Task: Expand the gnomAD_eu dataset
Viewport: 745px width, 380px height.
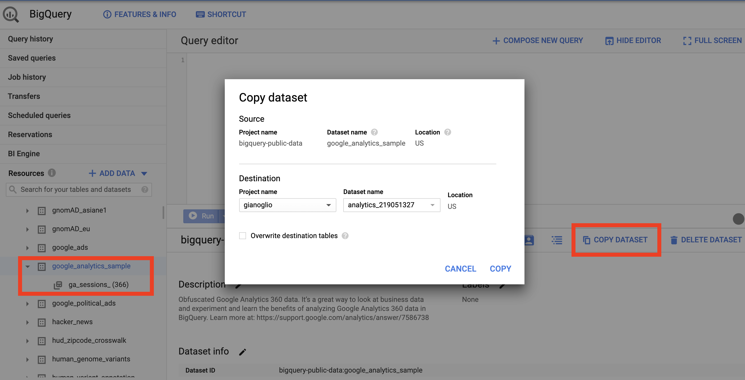Action: pyautogui.click(x=27, y=229)
